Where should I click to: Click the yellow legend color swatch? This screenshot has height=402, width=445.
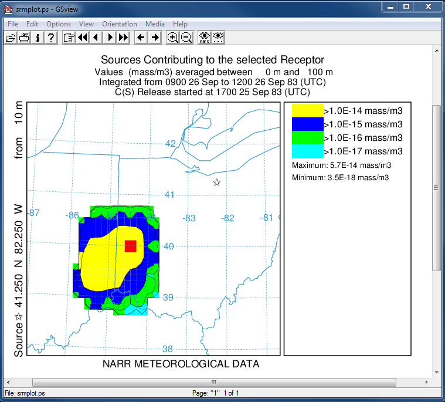pos(307,110)
